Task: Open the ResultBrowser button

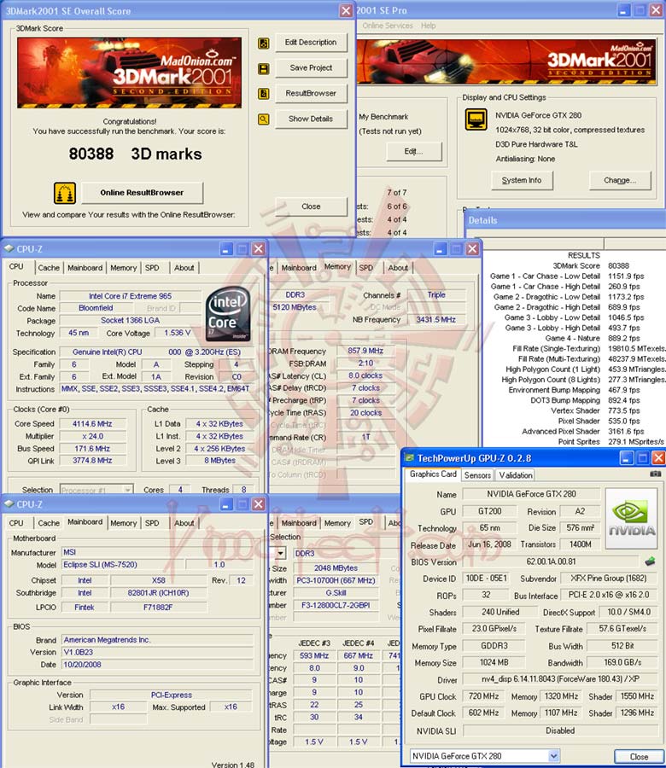Action: click(x=311, y=93)
